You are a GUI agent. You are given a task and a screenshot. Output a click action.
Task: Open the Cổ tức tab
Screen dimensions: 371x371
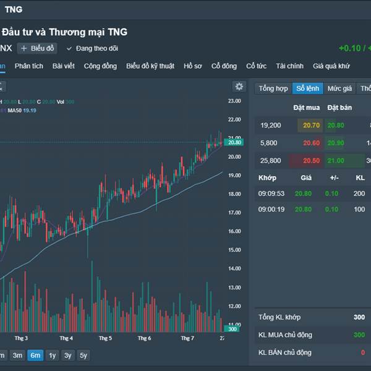coord(256,66)
